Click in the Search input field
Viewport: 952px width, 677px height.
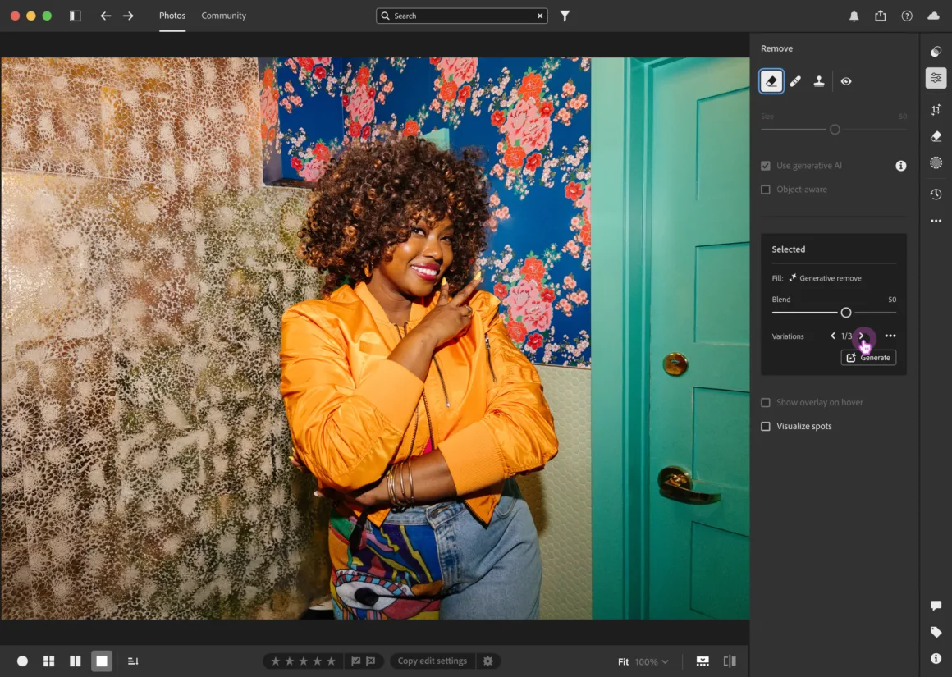(x=462, y=16)
